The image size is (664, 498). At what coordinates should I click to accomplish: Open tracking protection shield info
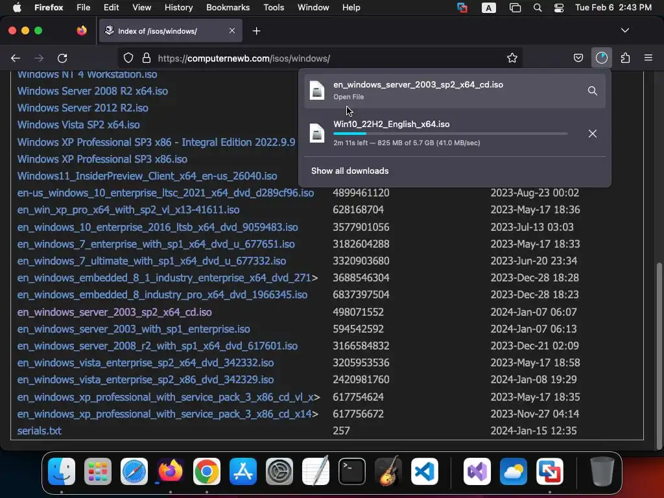pos(128,58)
